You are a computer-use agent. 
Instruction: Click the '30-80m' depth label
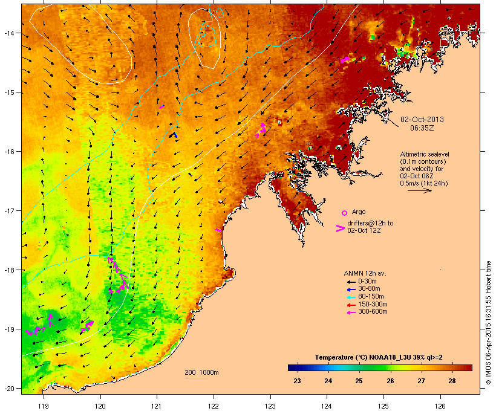pos(369,289)
